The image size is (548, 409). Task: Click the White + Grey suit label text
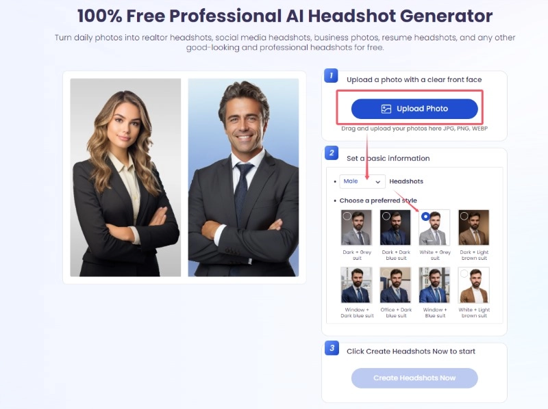tap(435, 255)
